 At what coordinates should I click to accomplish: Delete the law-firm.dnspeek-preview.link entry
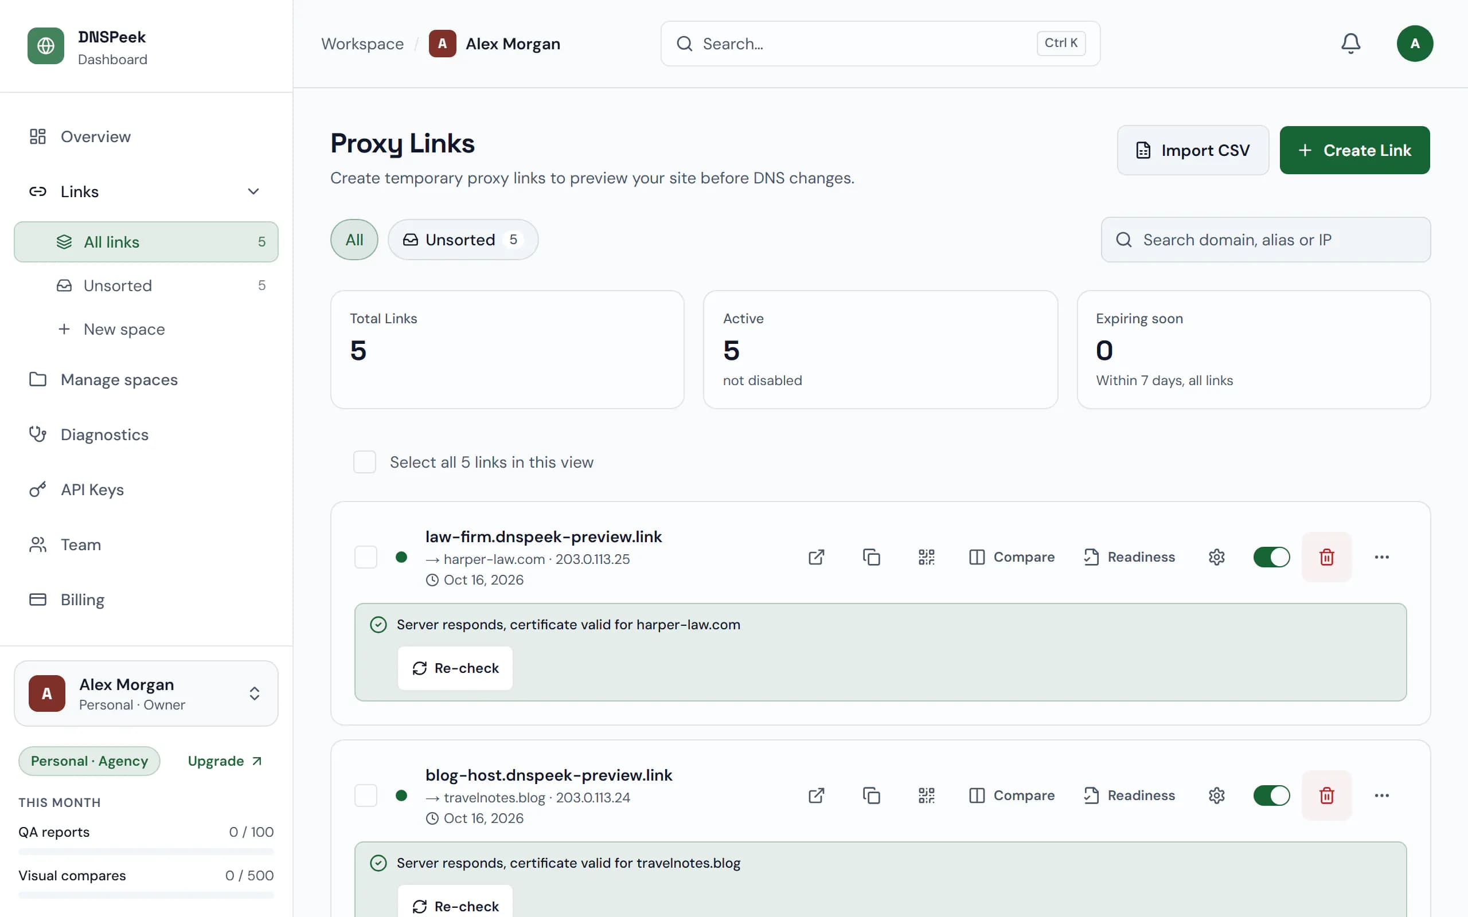1327,557
